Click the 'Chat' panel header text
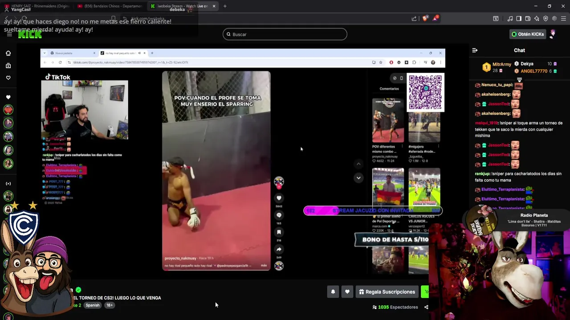Viewport: 570px width, 320px height. coord(519,50)
